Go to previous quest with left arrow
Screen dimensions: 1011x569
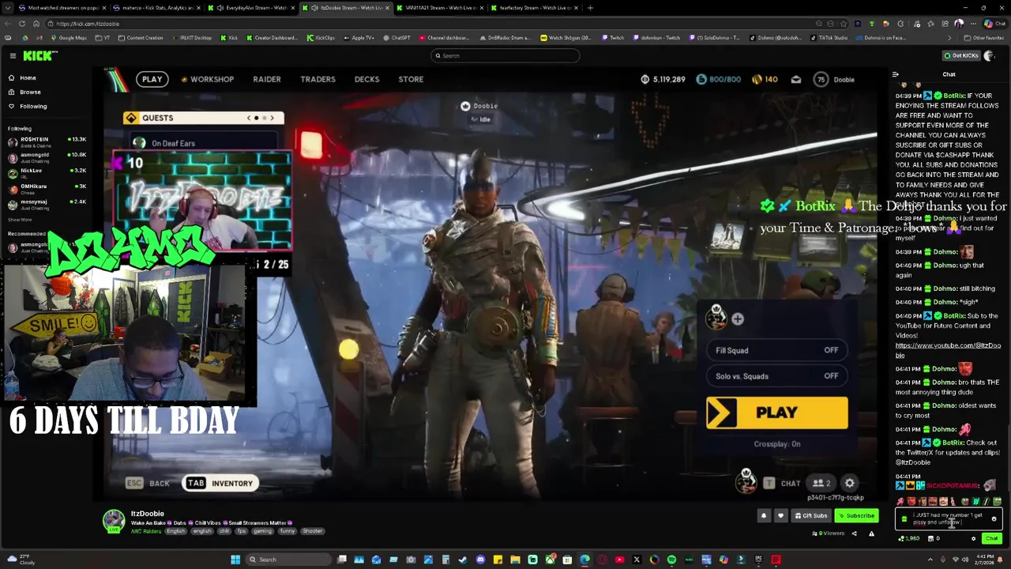pos(249,118)
